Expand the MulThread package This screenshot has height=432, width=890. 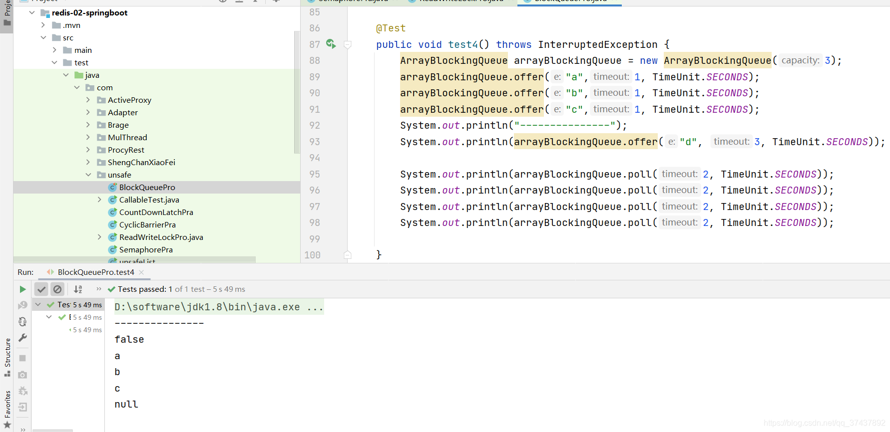pos(88,137)
